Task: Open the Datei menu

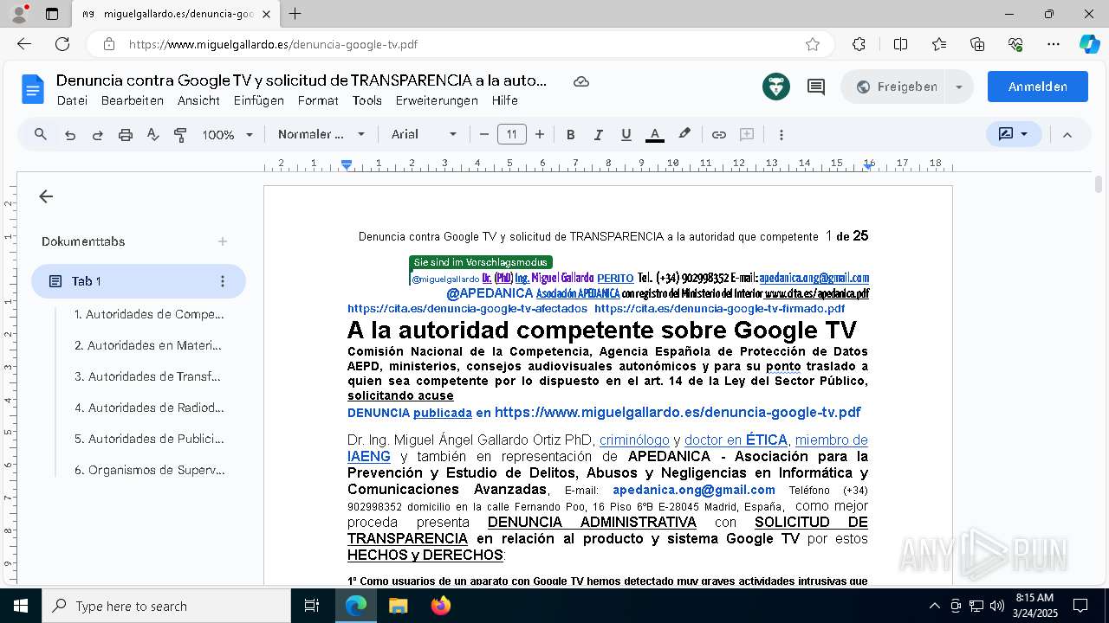Action: pyautogui.click(x=72, y=100)
